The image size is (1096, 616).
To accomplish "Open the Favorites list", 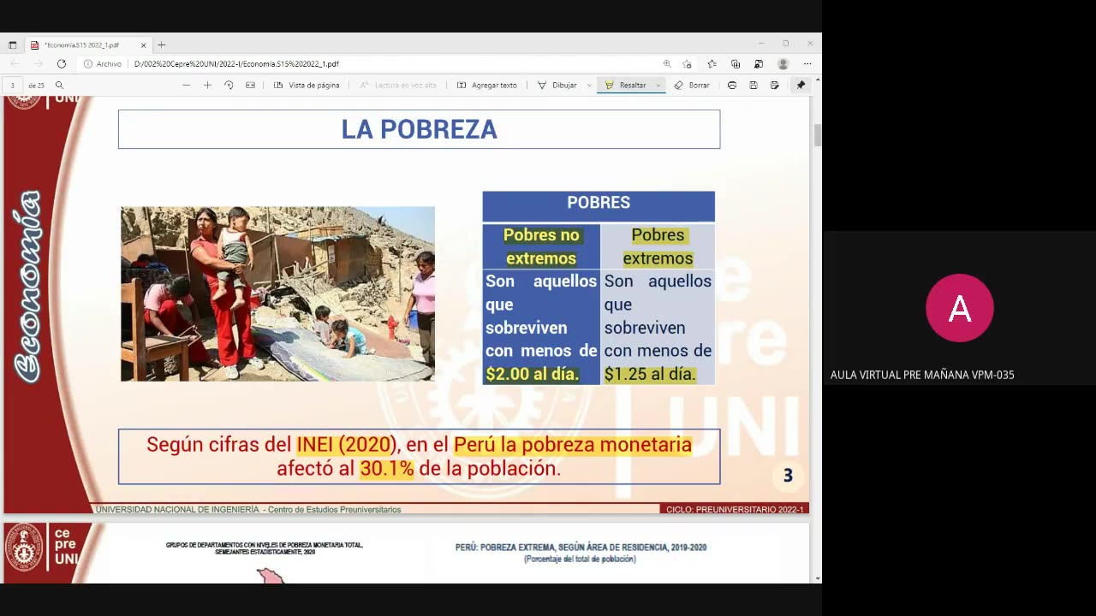I will 712,64.
